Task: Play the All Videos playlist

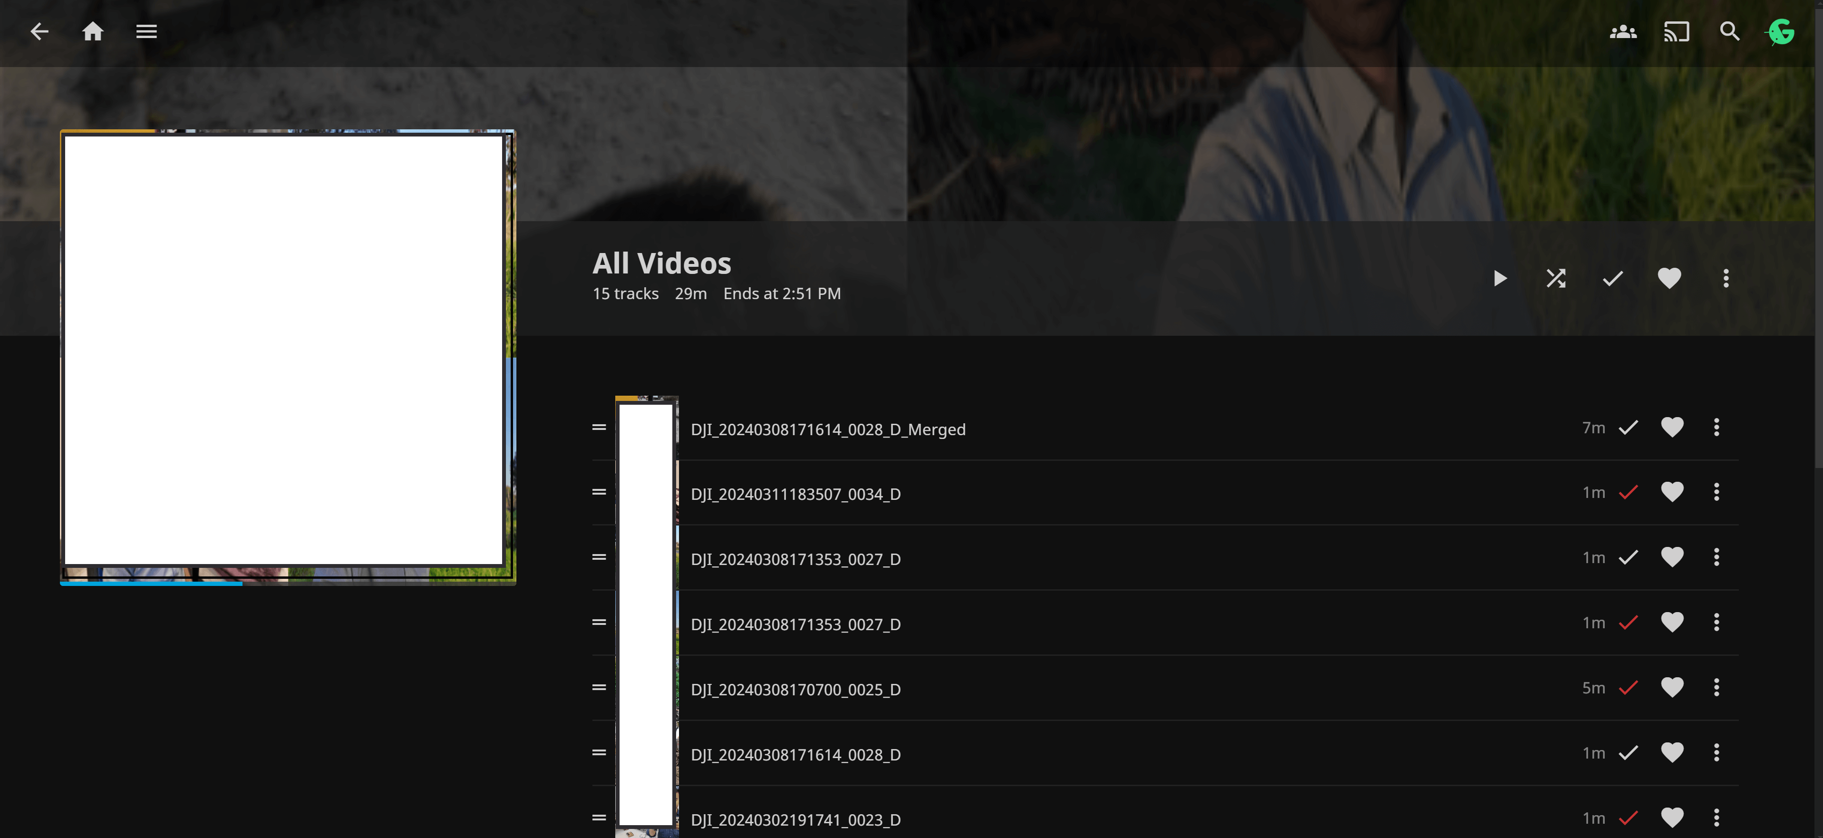Action: (x=1499, y=278)
